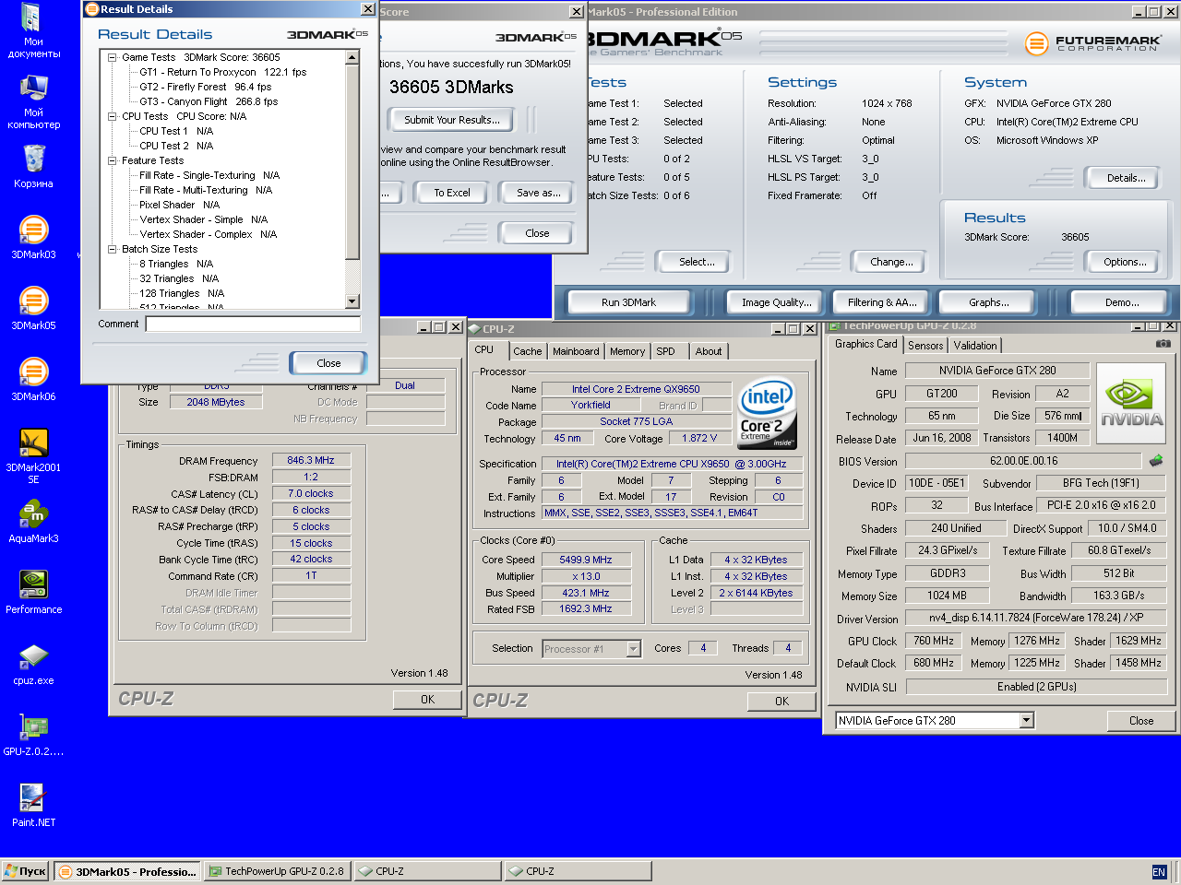Launch the 3DMark2001 SE desktop shortcut
This screenshot has width=1181, height=885.
point(33,455)
